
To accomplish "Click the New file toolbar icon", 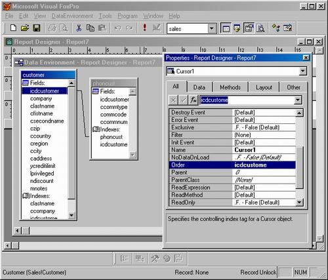I will click(13, 28).
